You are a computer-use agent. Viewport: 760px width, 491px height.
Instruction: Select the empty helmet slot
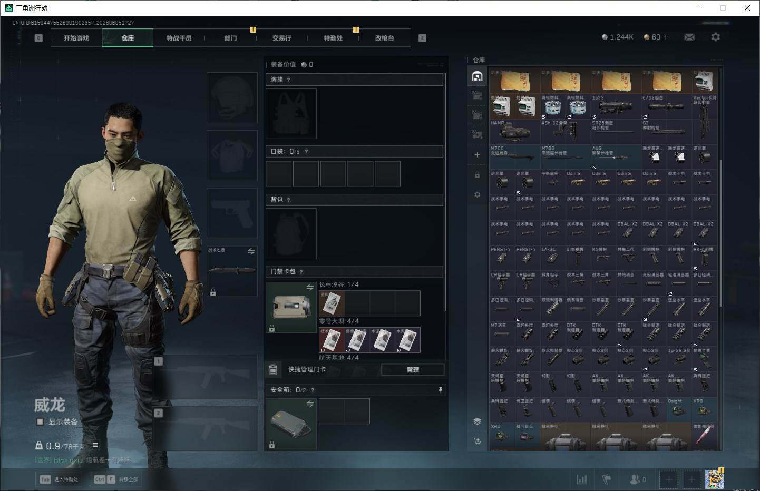(x=232, y=98)
